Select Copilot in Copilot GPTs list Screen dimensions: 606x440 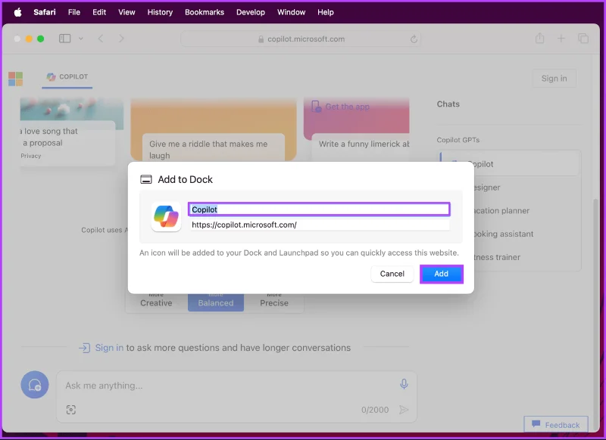click(x=510, y=164)
